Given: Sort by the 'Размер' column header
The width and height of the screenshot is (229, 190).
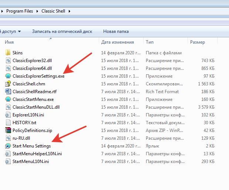Looking at the screenshot, I should (197, 42).
